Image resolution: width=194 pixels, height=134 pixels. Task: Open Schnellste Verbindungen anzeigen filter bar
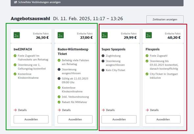pyautogui.click(x=97, y=3)
